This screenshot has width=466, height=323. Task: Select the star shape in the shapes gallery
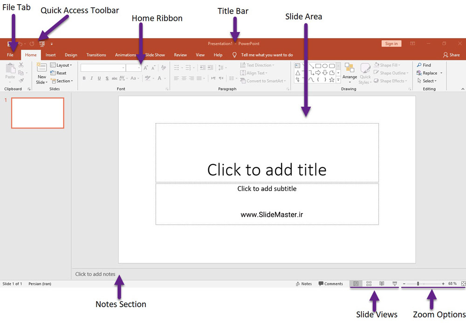(x=332, y=80)
